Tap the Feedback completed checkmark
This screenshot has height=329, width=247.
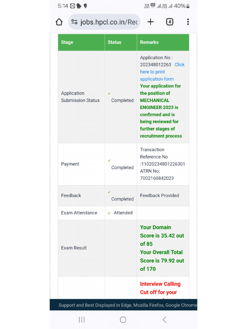pyautogui.click(x=109, y=192)
